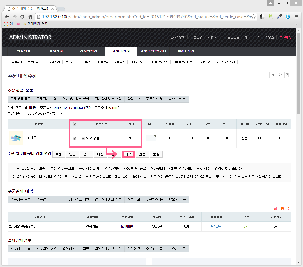Click the 반품 status button

pyautogui.click(x=142, y=154)
